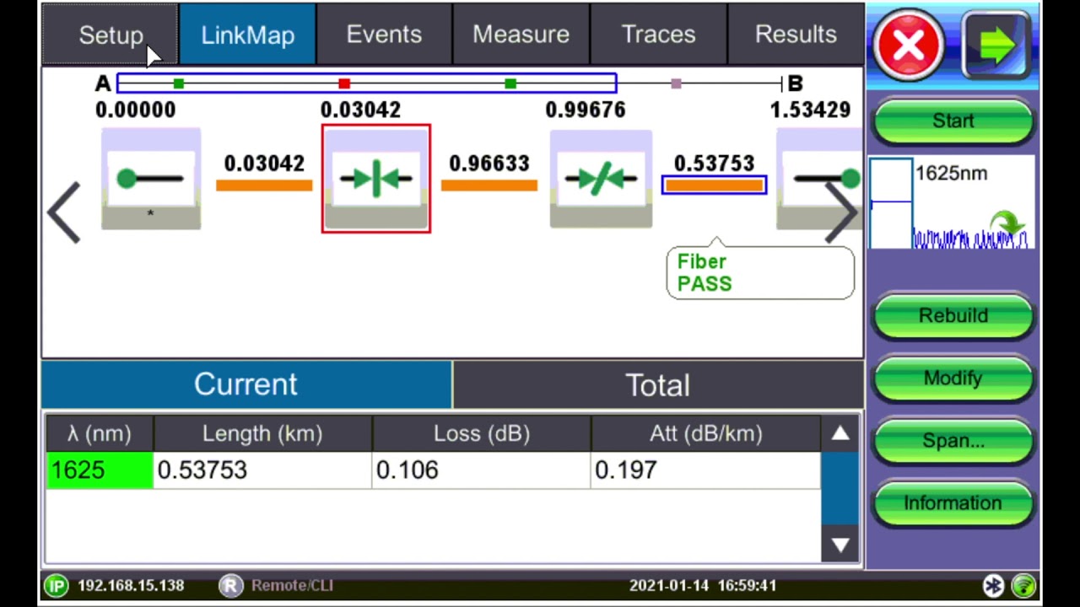Click the Fiber PASS callout
The image size is (1080, 607).
coord(760,271)
